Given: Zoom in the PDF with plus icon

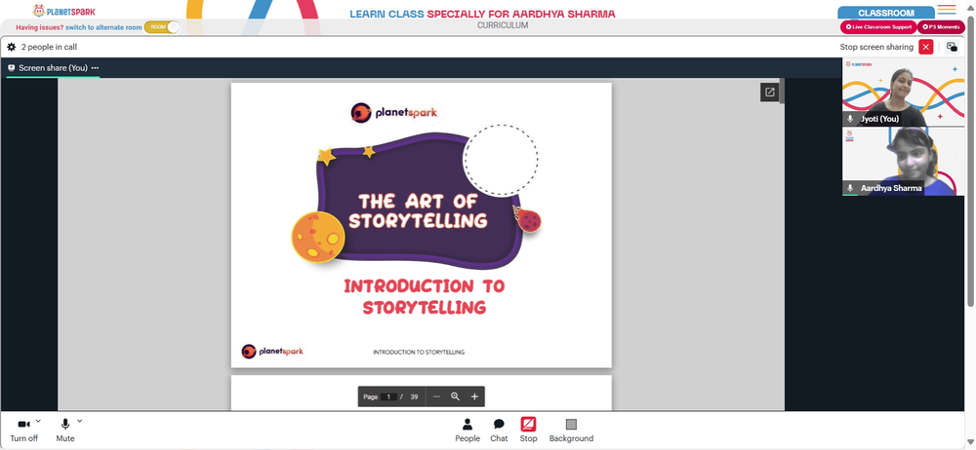Looking at the screenshot, I should click(474, 396).
